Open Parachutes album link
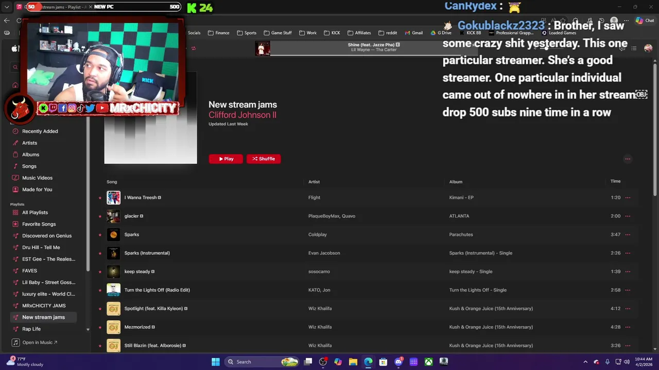 [x=461, y=234]
